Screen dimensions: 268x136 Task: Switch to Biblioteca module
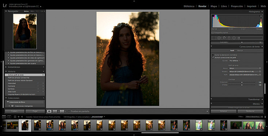pos(189,6)
